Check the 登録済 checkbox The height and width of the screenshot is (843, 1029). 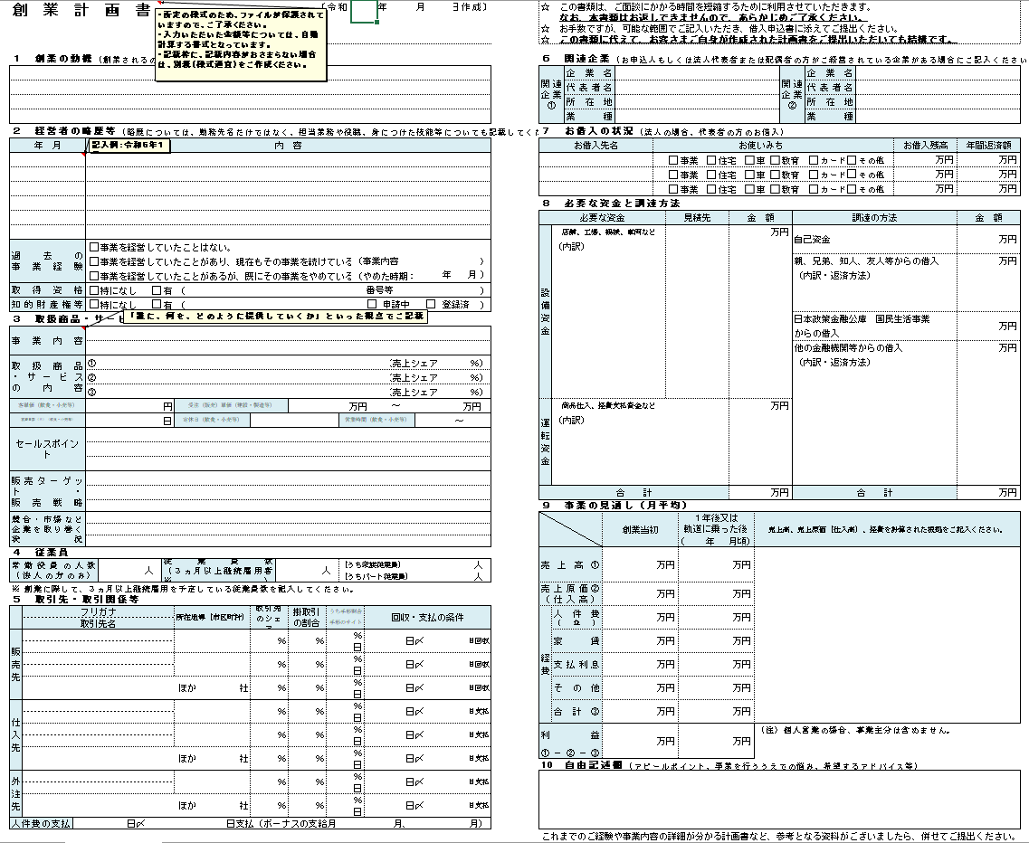[x=430, y=305]
